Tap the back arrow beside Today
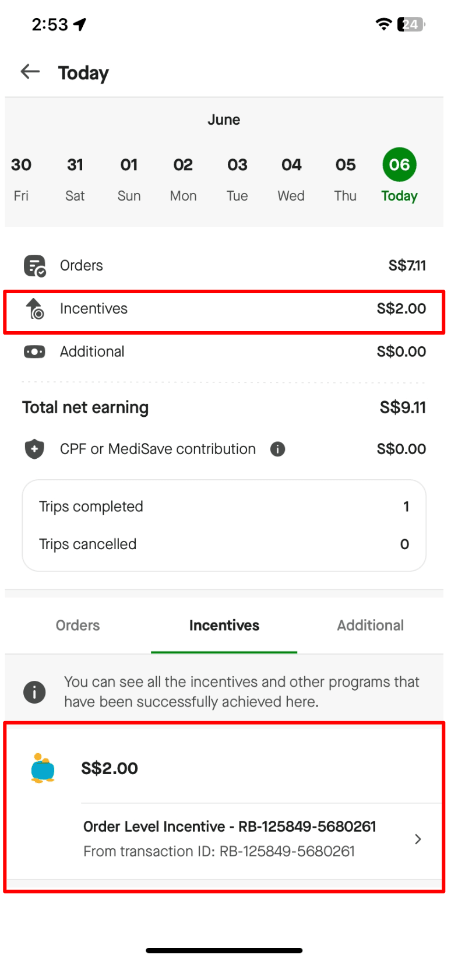This screenshot has height=956, width=451. 30,72
